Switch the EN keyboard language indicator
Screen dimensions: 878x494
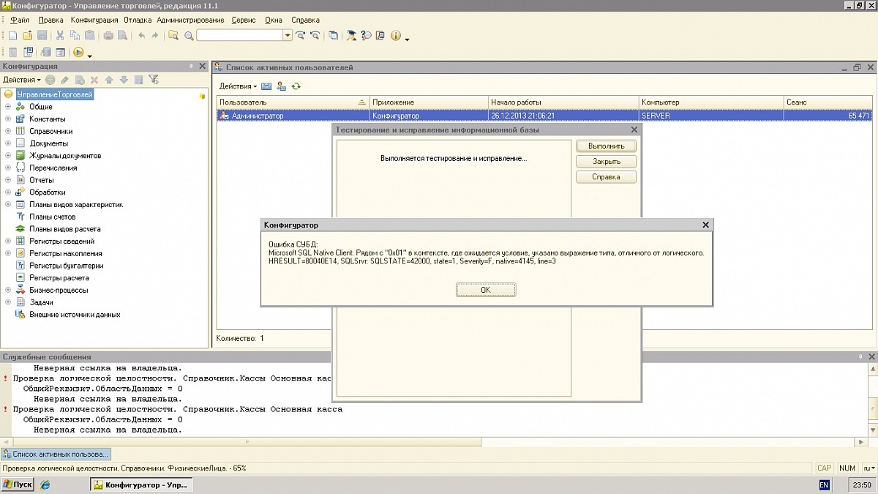point(824,484)
